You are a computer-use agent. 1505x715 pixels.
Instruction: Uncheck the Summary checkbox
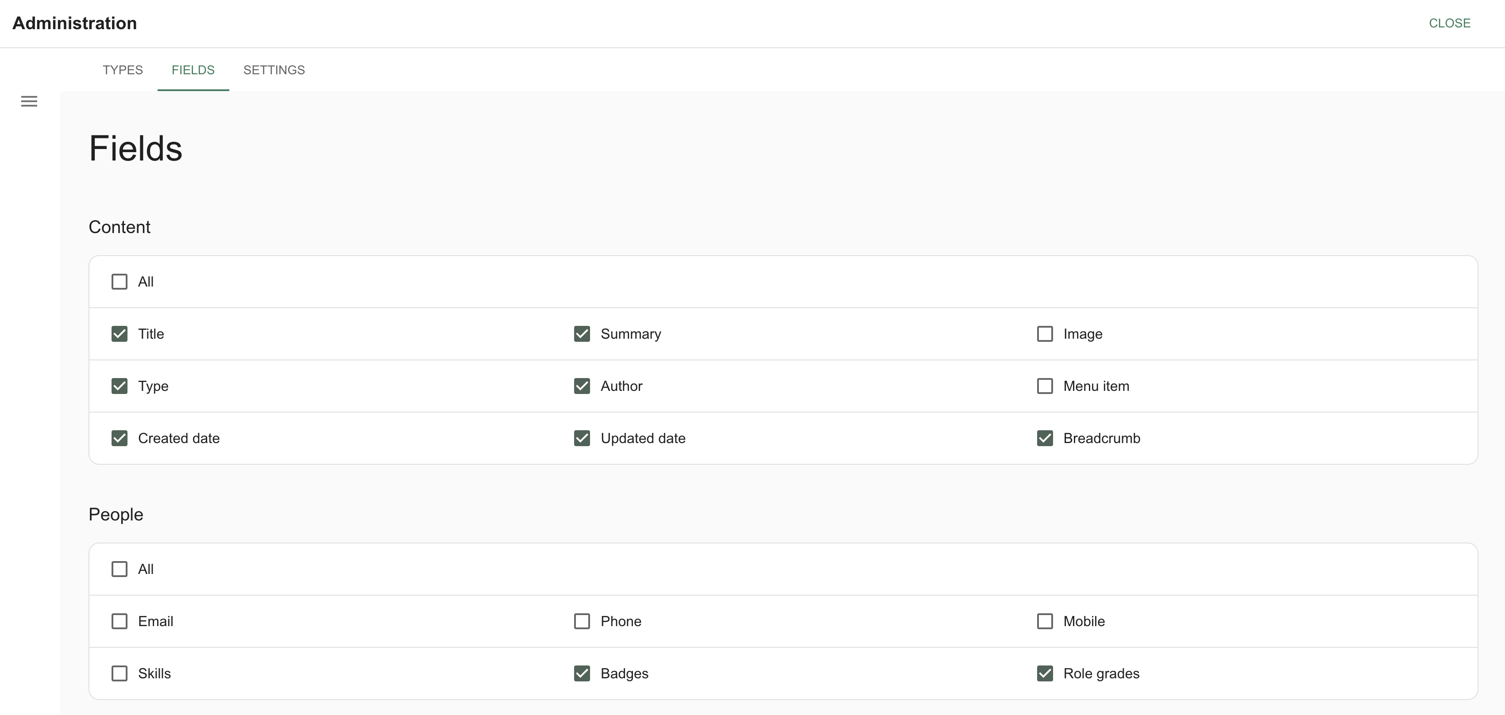[582, 334]
